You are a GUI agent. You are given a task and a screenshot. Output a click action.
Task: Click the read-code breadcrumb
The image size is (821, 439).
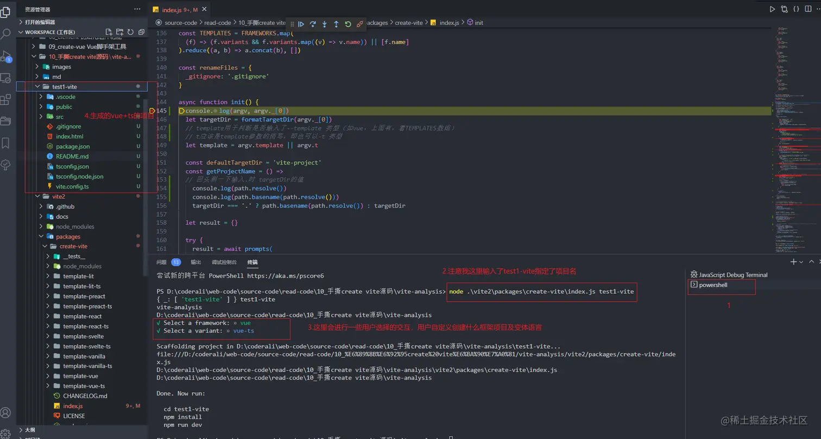(218, 23)
